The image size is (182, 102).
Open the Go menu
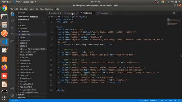tap(37, 9)
